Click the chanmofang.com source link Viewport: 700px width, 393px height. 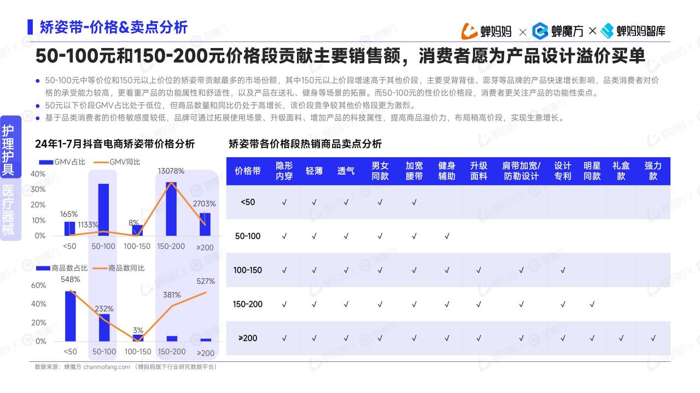[107, 367]
